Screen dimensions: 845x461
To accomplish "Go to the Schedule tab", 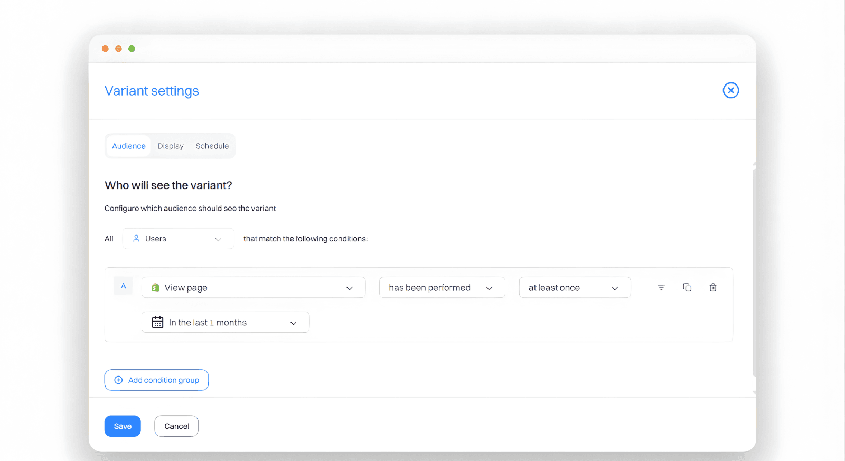I will tap(212, 146).
